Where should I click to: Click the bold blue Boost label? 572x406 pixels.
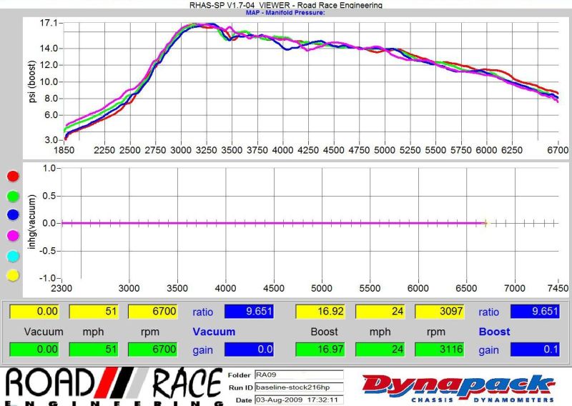click(494, 332)
